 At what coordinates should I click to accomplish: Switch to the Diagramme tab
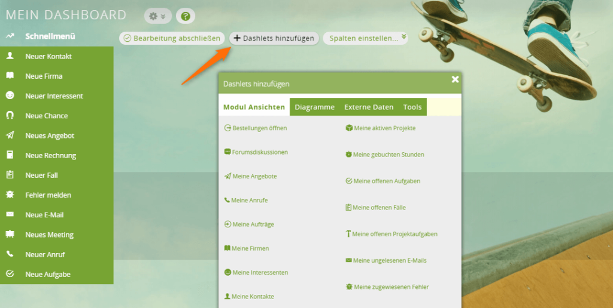[x=315, y=107]
